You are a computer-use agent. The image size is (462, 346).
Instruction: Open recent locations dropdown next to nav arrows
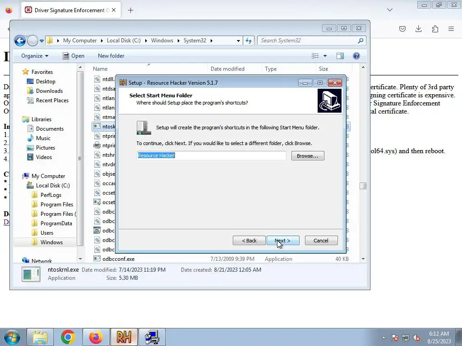point(42,41)
